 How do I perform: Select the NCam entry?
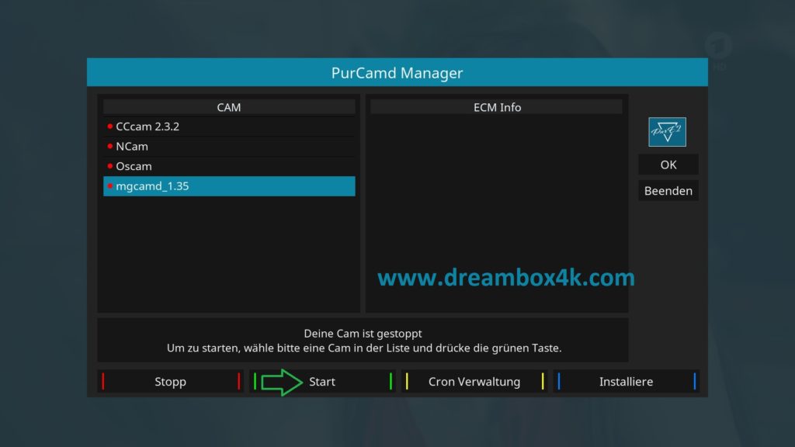(x=229, y=147)
